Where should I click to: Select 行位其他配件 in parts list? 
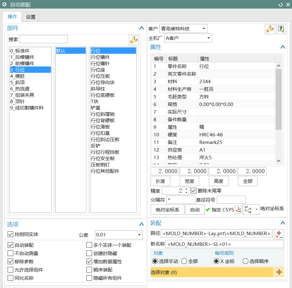[113, 171]
